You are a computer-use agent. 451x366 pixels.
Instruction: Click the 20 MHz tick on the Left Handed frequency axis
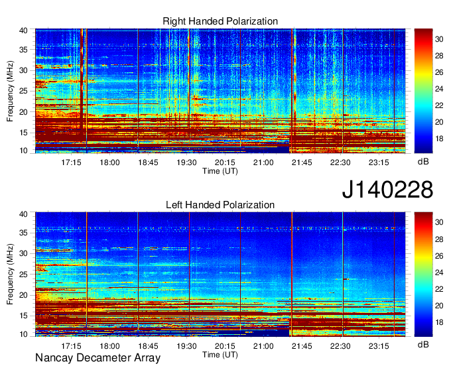(23, 295)
